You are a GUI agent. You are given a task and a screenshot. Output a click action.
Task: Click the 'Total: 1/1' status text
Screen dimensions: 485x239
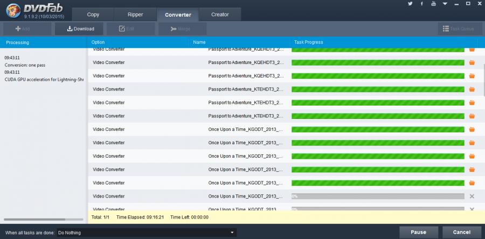click(101, 217)
